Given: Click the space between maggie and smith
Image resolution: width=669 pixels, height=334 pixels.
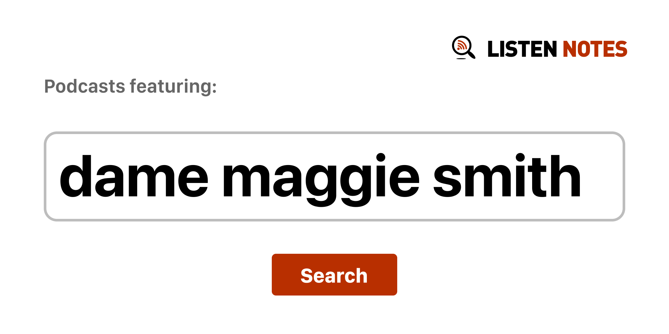Looking at the screenshot, I should coord(426,176).
